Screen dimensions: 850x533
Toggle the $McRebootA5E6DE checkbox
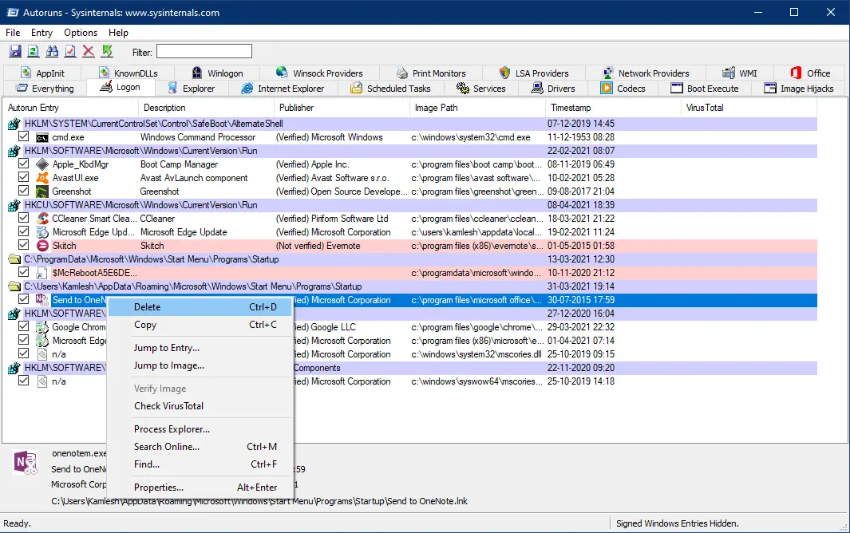[x=23, y=272]
